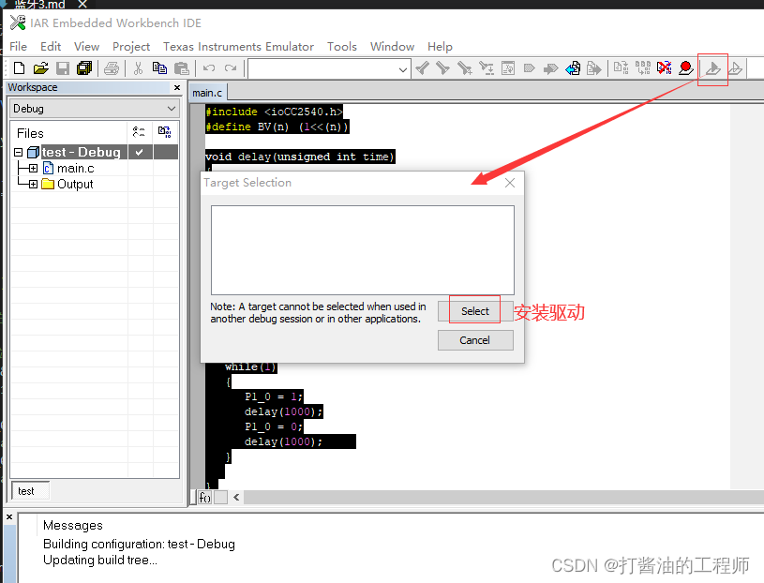764x583 pixels.
Task: Compile the file via toolbar icon
Action: 621,68
